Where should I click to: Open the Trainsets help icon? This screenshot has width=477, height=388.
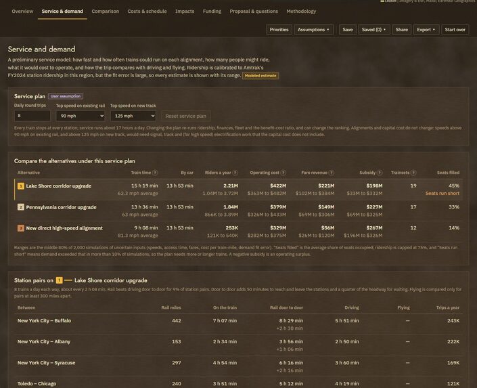pyautogui.click(x=413, y=173)
